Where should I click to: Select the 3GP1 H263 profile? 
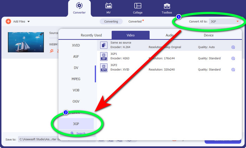point(169,56)
